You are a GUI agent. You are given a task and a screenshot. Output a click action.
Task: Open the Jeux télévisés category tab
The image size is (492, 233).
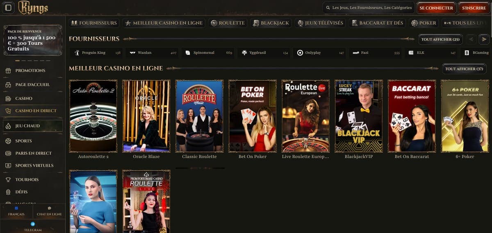(x=320, y=23)
